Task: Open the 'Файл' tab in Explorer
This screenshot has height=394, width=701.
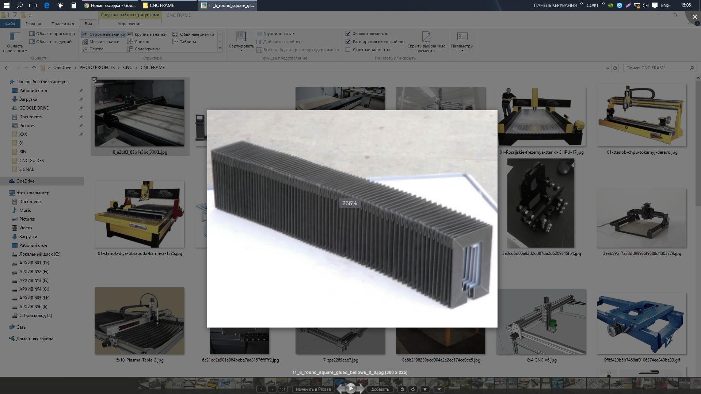Action: (10, 24)
